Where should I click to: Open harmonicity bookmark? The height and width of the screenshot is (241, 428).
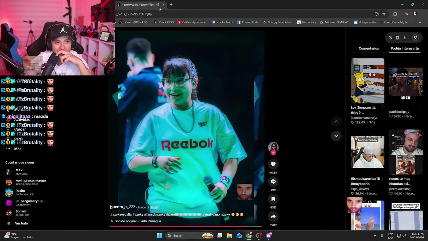(x=306, y=22)
